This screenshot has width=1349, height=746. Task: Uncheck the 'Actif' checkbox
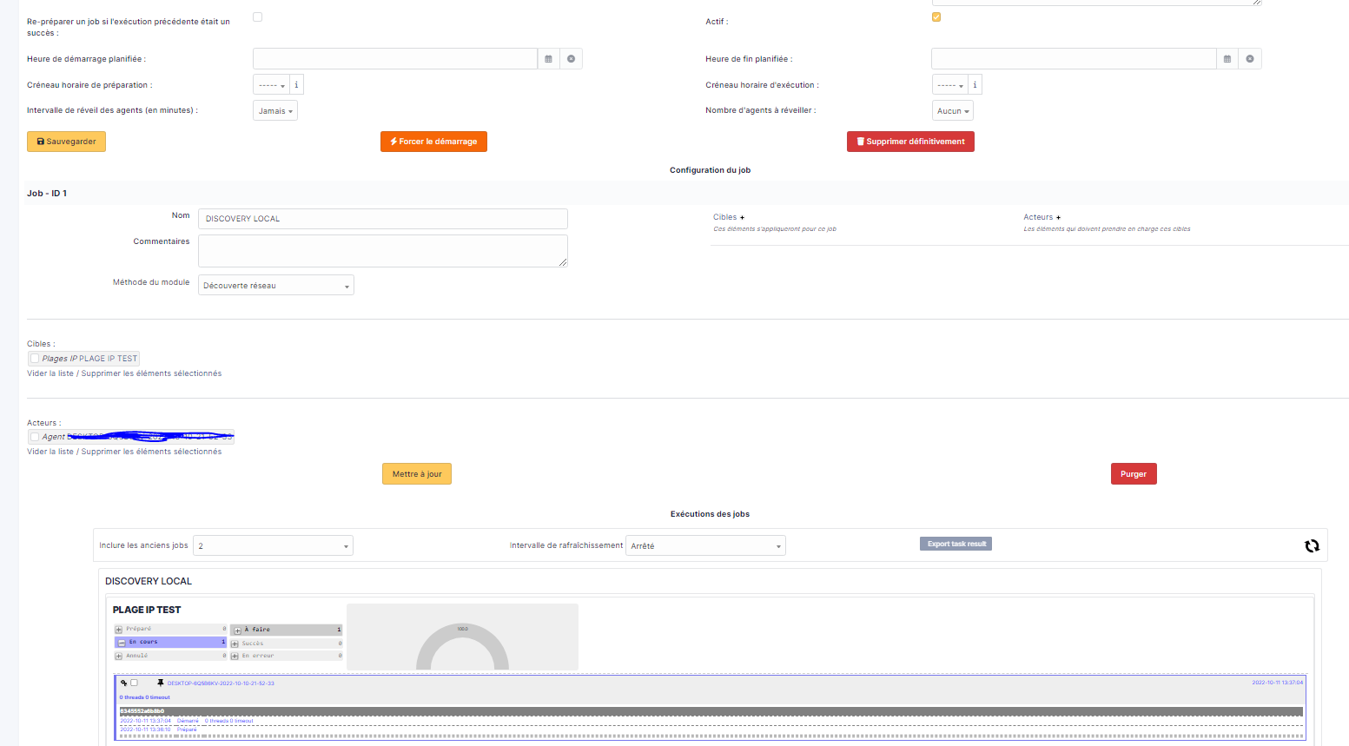pos(936,16)
